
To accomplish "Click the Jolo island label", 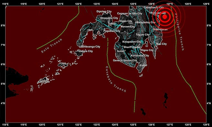I will 63,64.
